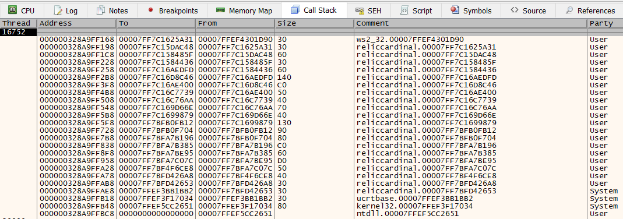Click the Source tab angle-brackets icon
The width and height of the screenshot is (623, 219).
(x=515, y=10)
